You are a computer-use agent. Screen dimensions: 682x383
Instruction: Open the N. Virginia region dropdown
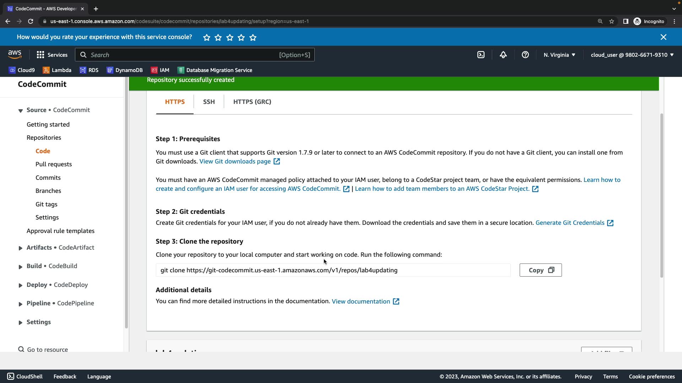(559, 55)
